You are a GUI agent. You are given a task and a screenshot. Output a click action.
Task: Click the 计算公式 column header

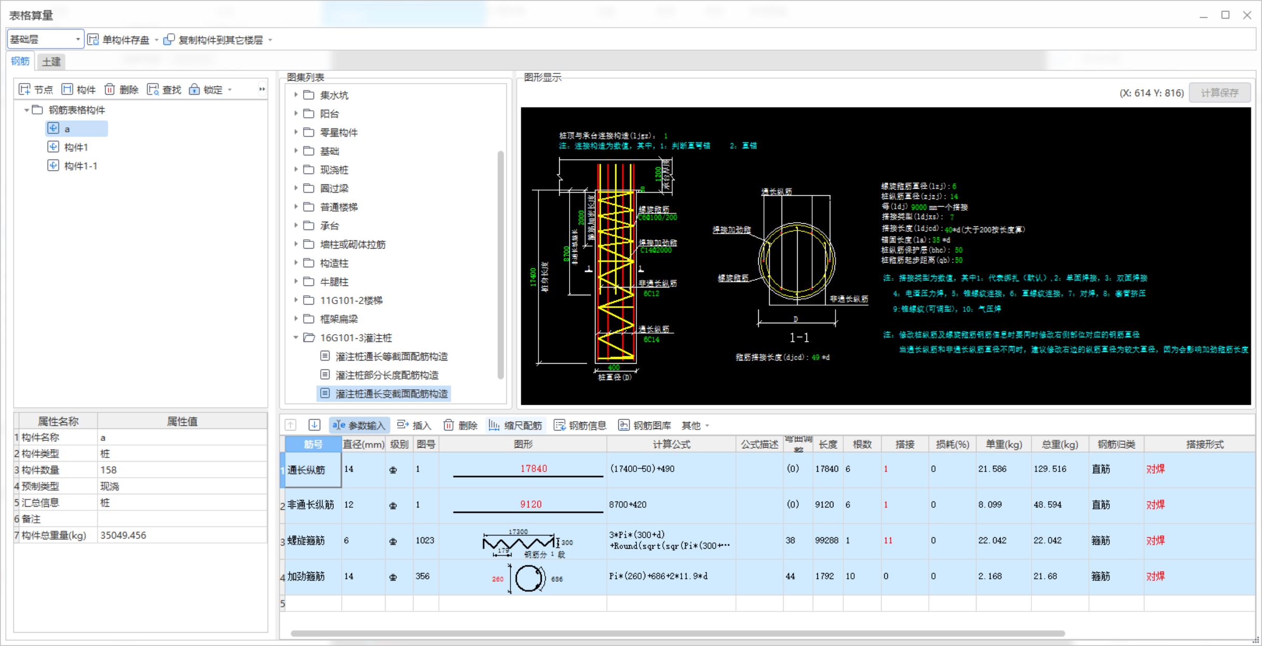671,444
